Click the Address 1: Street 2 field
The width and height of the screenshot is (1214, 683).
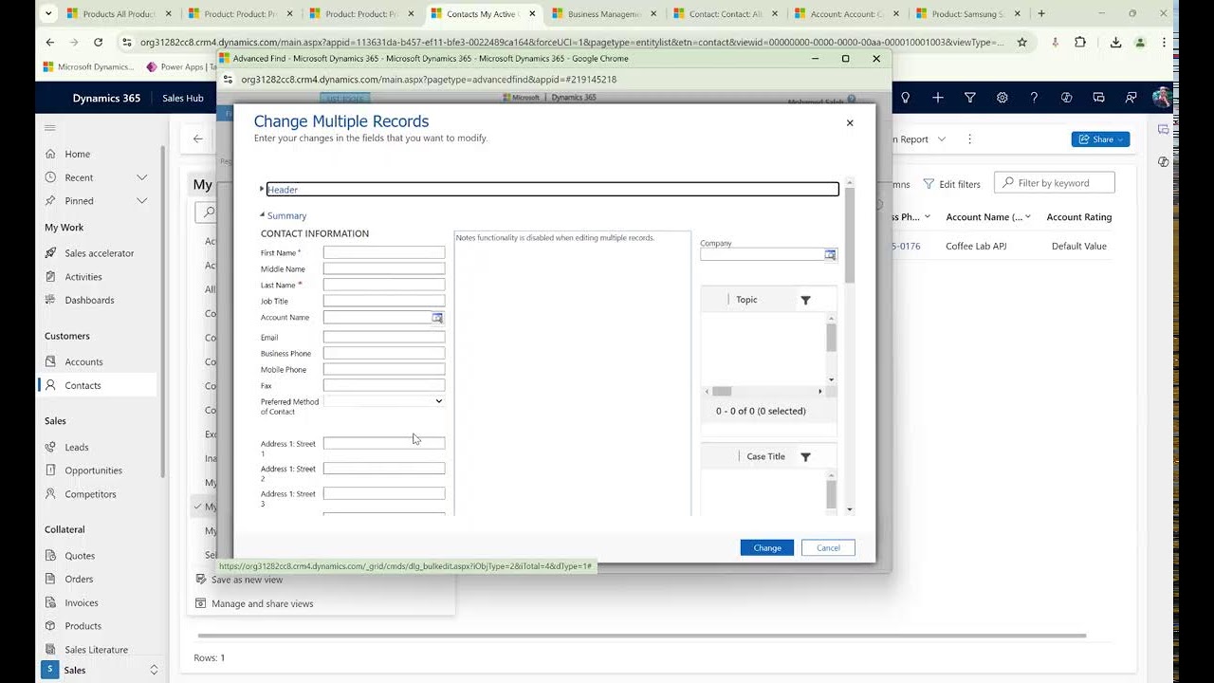[384, 469]
